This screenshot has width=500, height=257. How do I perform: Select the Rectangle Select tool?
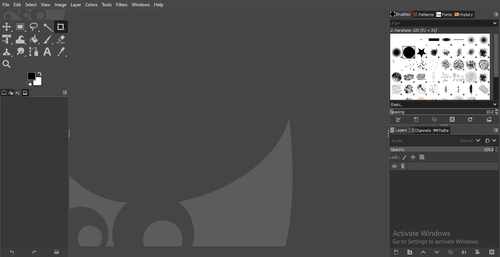click(20, 27)
